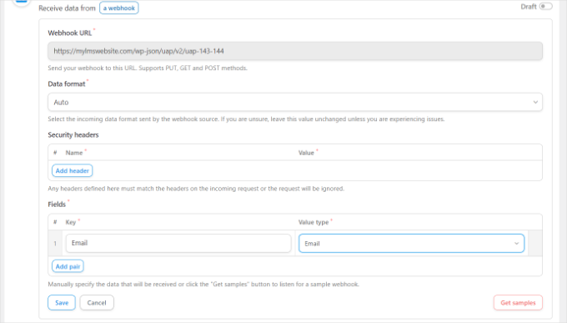Screen dimensions: 567x323
Task: Click the 'Webhook URL' label
Action: click(x=70, y=33)
